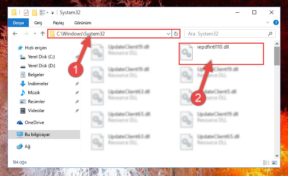Viewport: 288px width, 176px height.
Task: Select İndirmeler in the navigation pane
Action: coord(38,84)
